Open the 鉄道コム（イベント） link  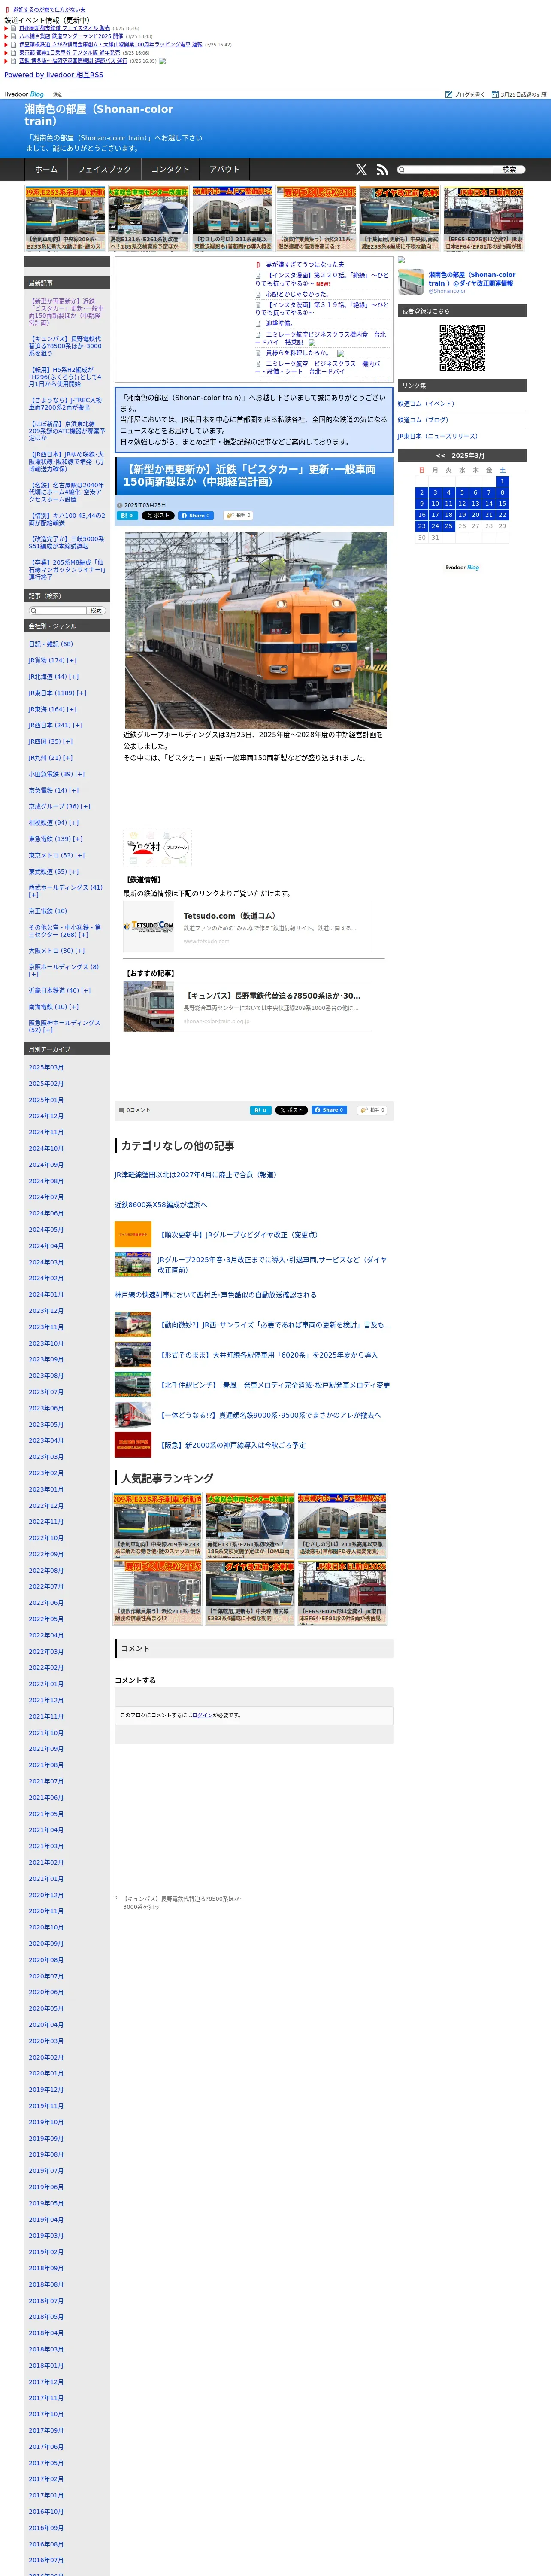tap(426, 404)
